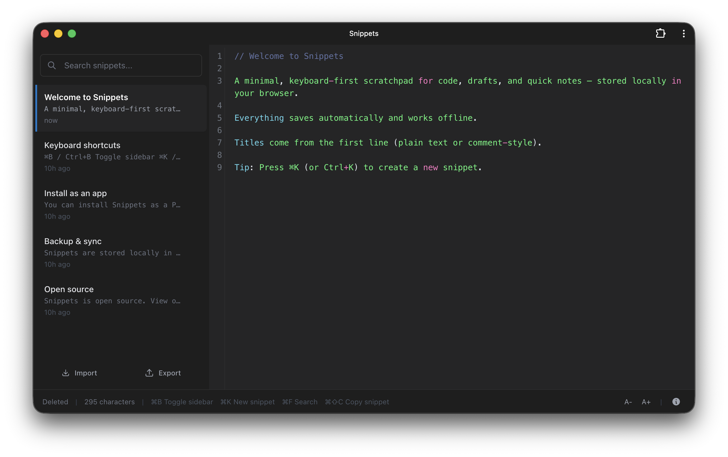This screenshot has height=457, width=728.
Task: Click the magnifier icon in search bar
Action: pyautogui.click(x=52, y=65)
